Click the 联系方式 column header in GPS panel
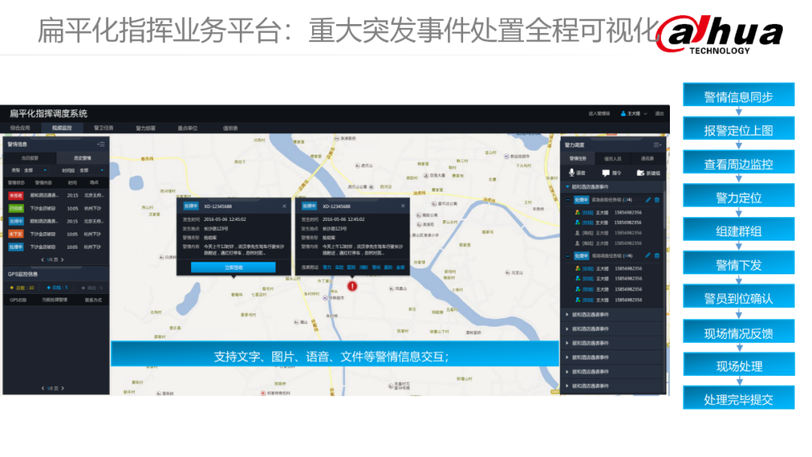 pyautogui.click(x=93, y=300)
